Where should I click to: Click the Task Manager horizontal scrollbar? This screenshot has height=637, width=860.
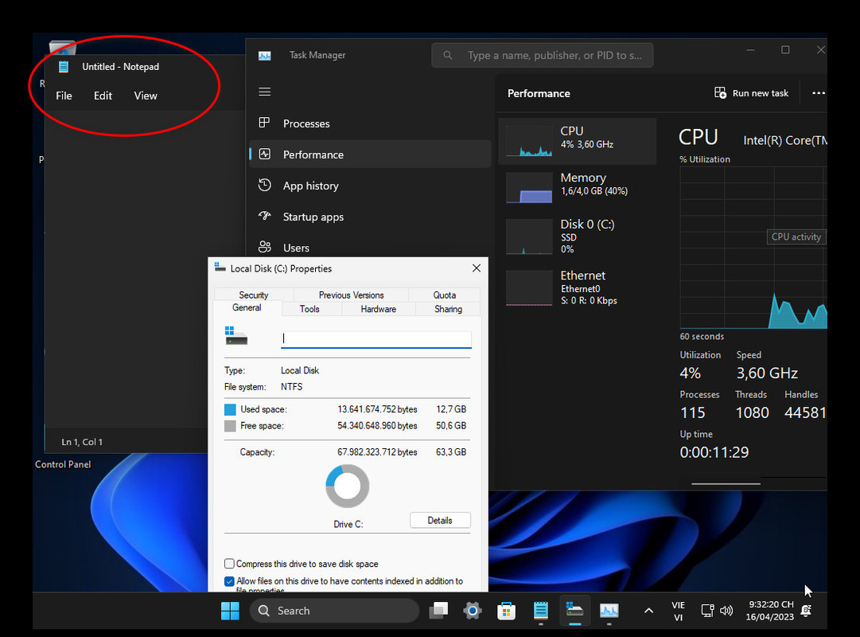(726, 484)
